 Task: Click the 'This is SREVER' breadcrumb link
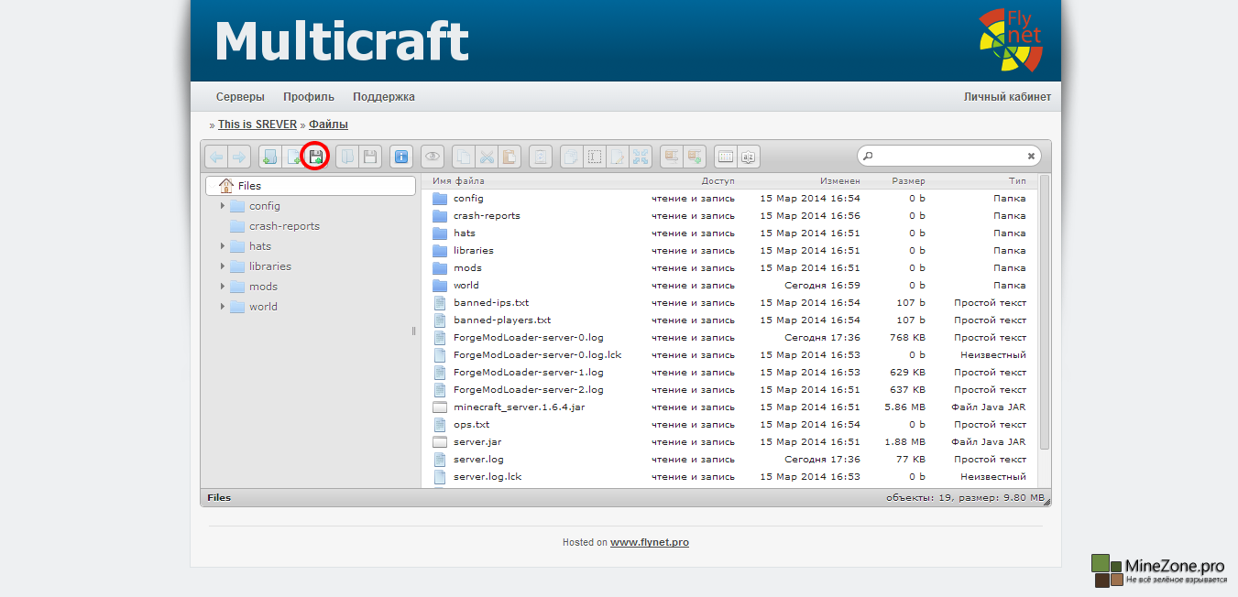point(257,125)
